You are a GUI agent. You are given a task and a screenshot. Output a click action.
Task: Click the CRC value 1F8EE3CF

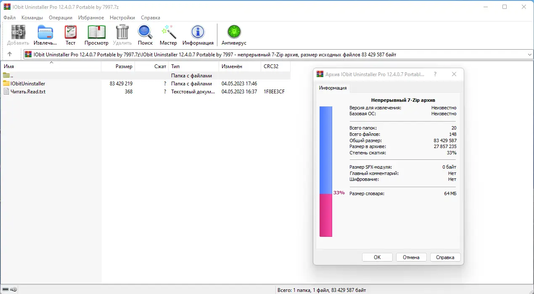tap(274, 91)
